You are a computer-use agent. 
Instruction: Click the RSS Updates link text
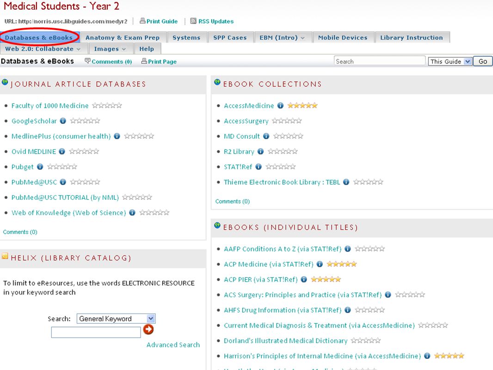(x=216, y=21)
